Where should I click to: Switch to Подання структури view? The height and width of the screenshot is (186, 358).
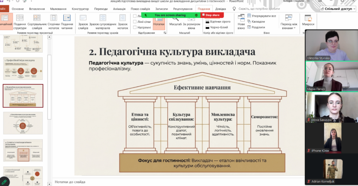pyautogui.click(x=20, y=21)
